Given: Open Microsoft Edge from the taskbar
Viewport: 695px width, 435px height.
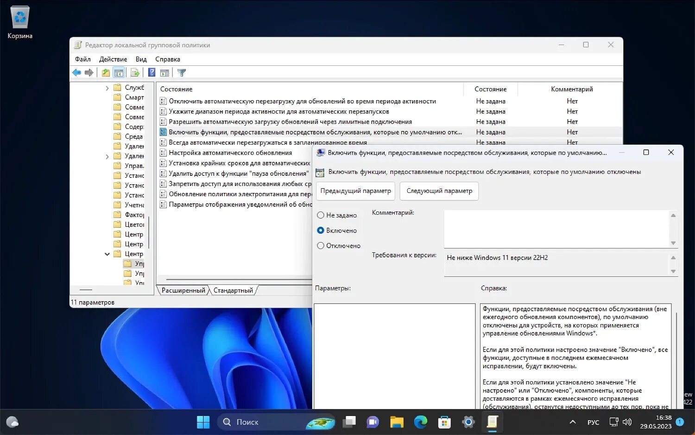Looking at the screenshot, I should coord(421,422).
